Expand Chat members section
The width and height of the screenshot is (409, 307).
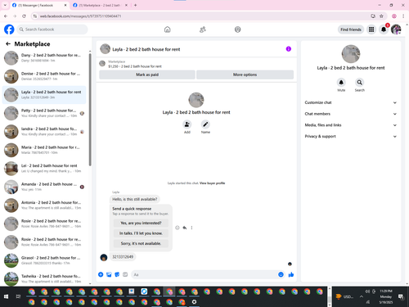[x=351, y=114]
